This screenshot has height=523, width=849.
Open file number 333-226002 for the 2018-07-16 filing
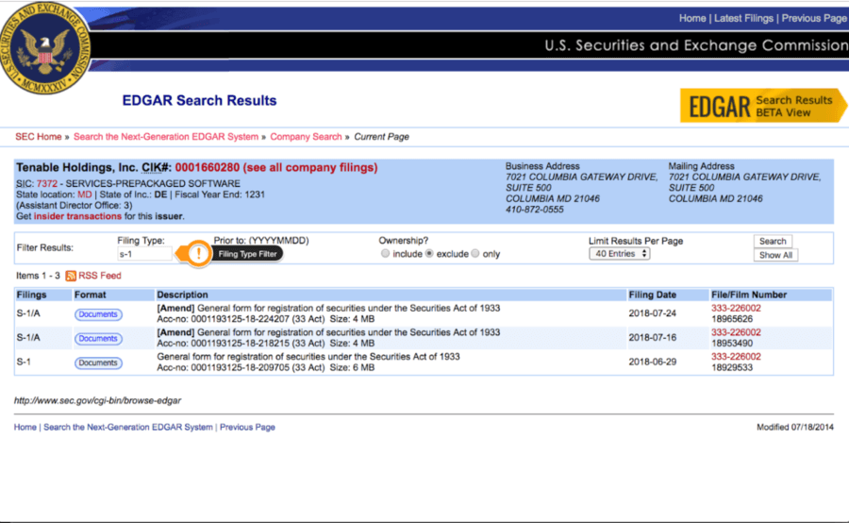[736, 332]
